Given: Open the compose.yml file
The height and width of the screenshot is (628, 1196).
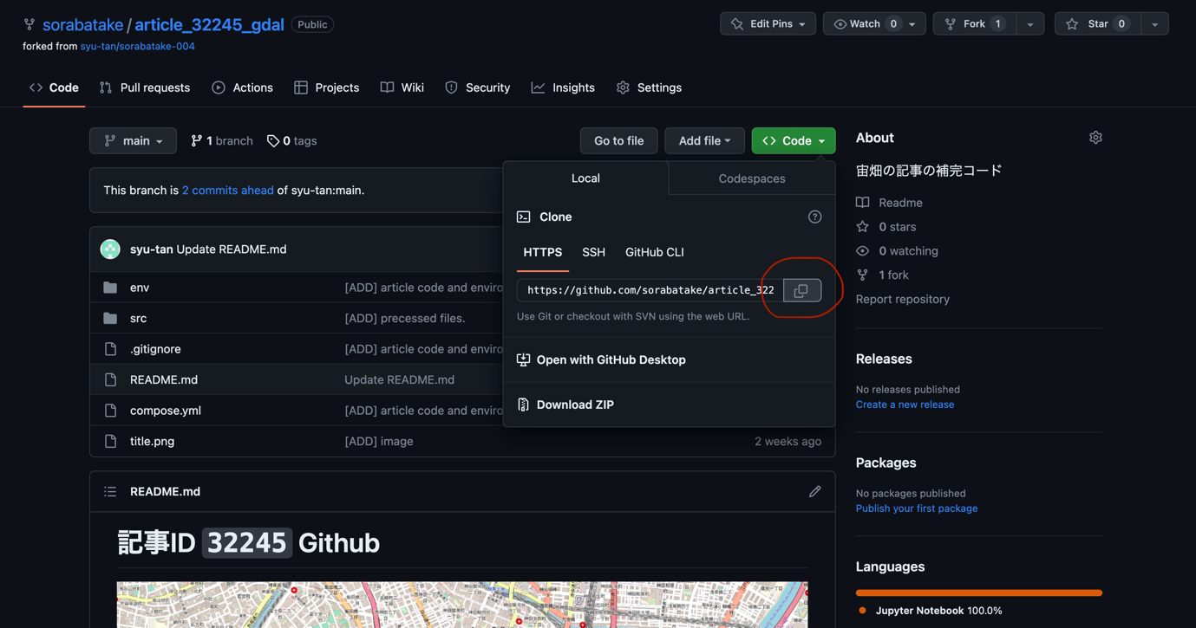Looking at the screenshot, I should (x=166, y=411).
